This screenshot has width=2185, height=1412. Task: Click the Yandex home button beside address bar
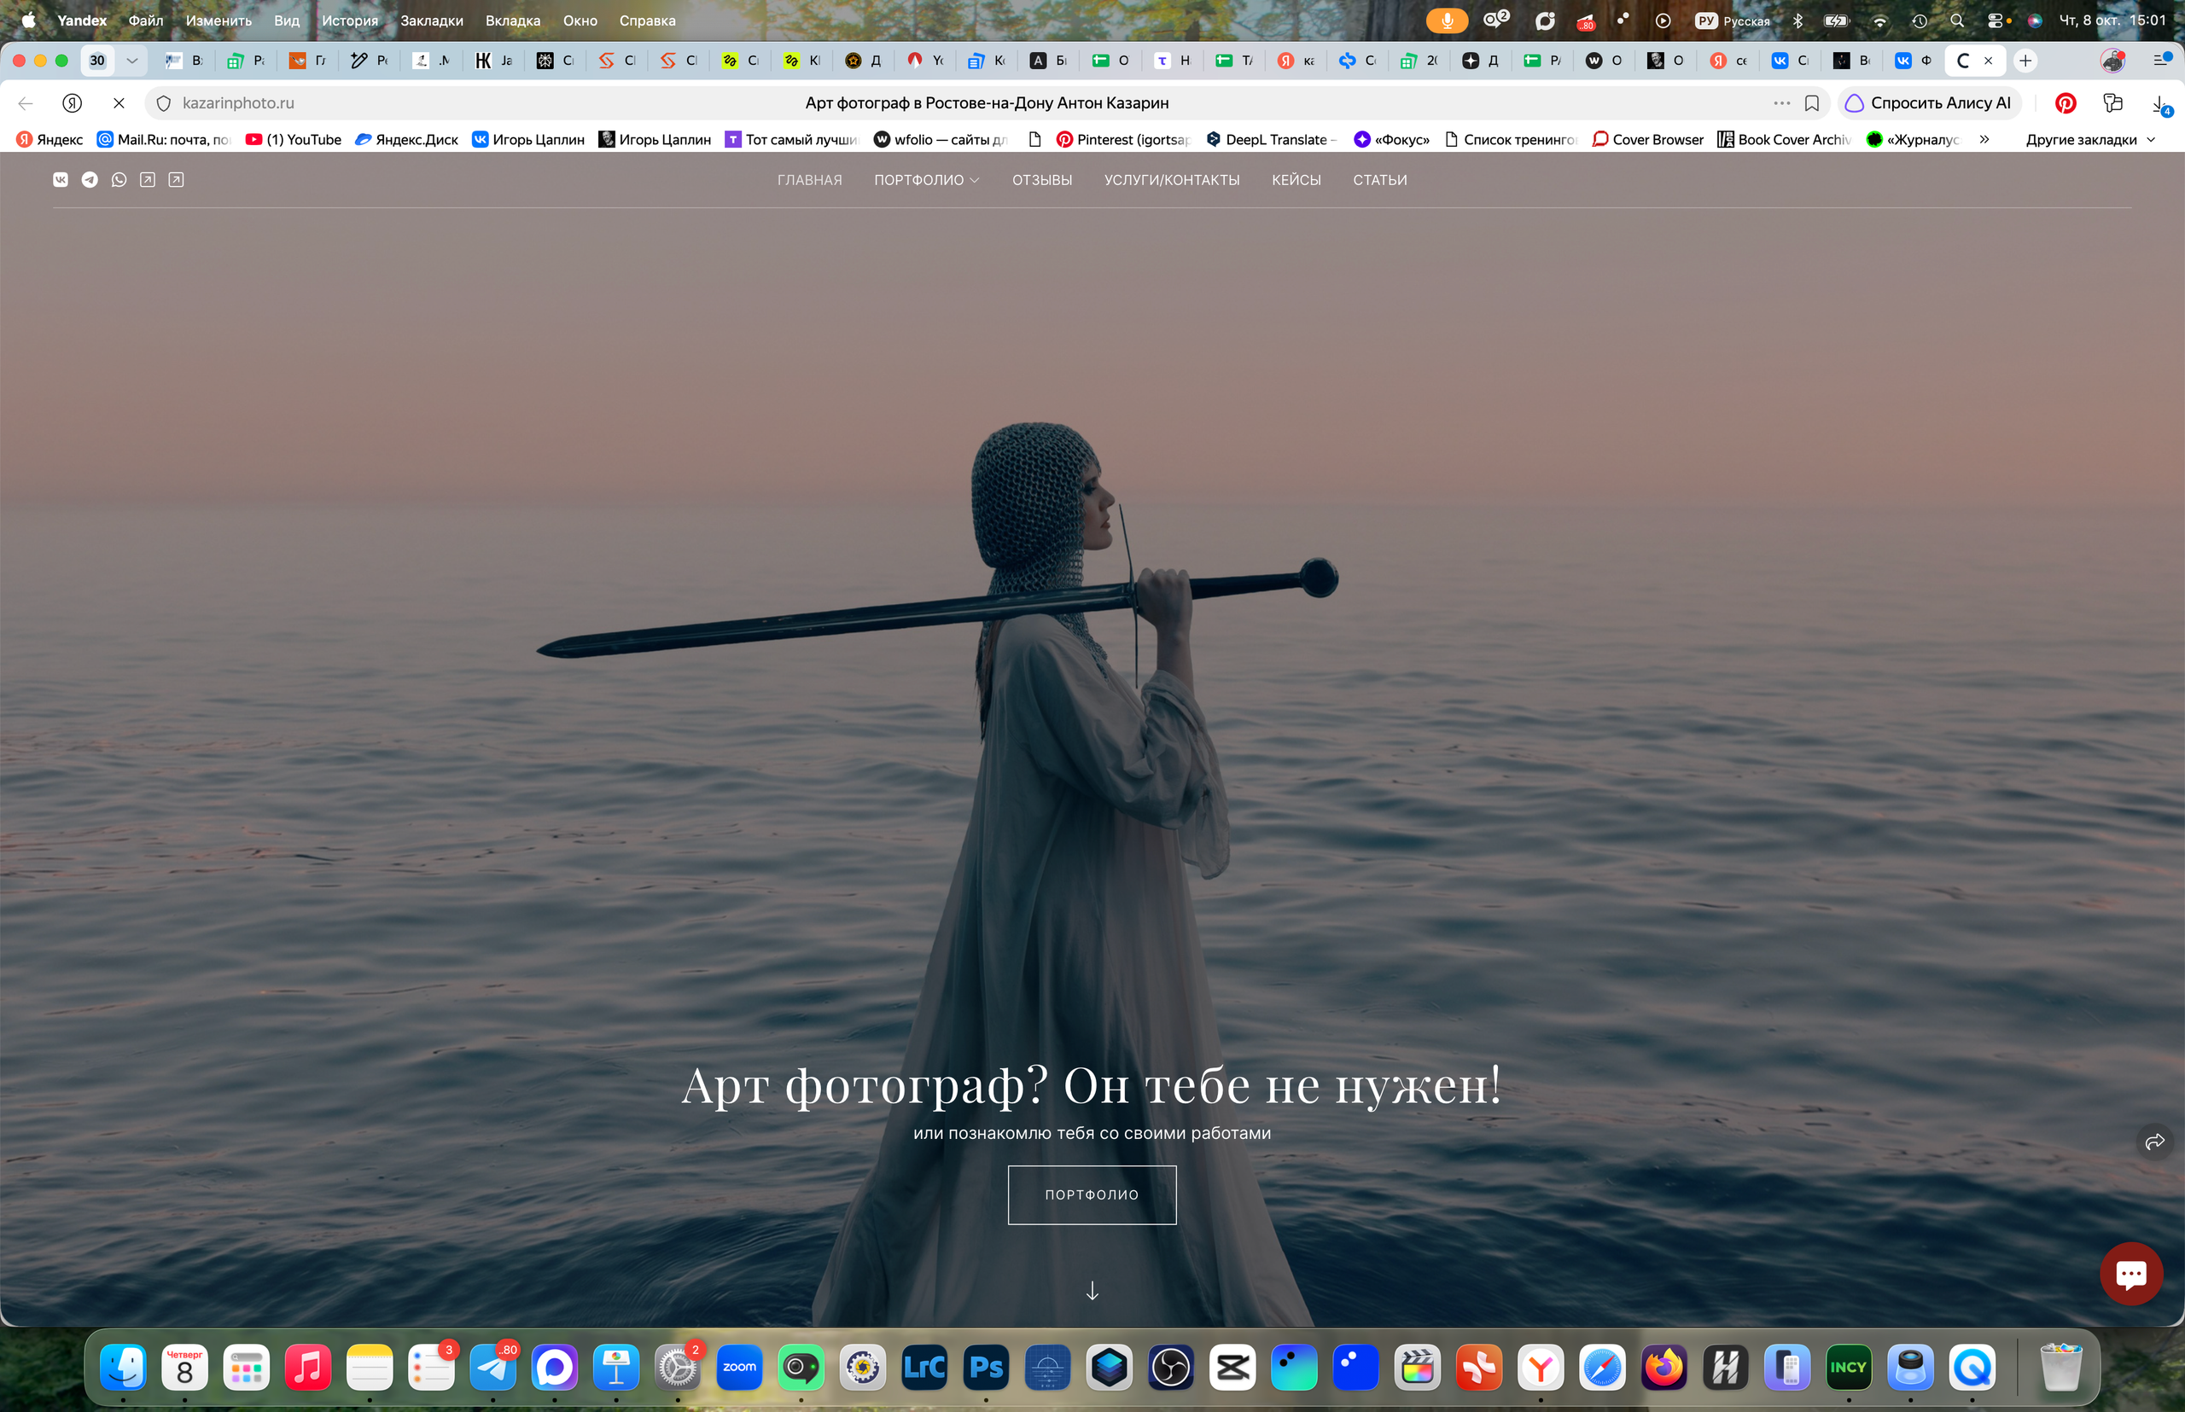point(73,102)
